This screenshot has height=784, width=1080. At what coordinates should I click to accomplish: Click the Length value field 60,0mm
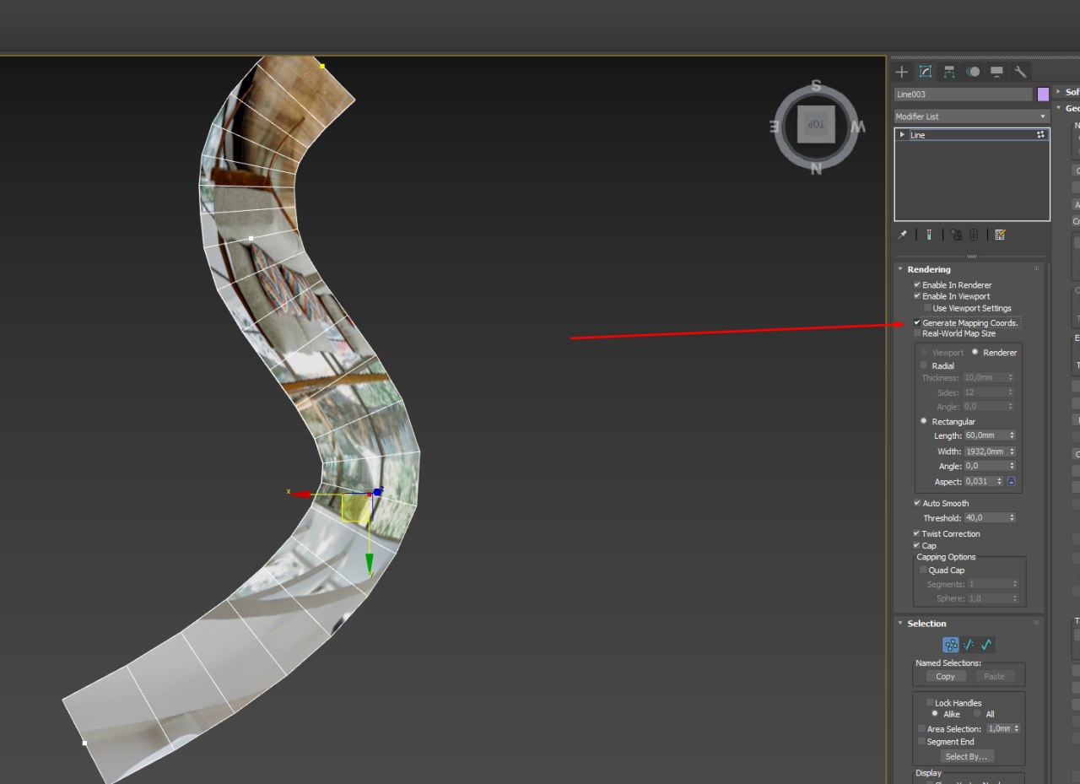tap(985, 435)
